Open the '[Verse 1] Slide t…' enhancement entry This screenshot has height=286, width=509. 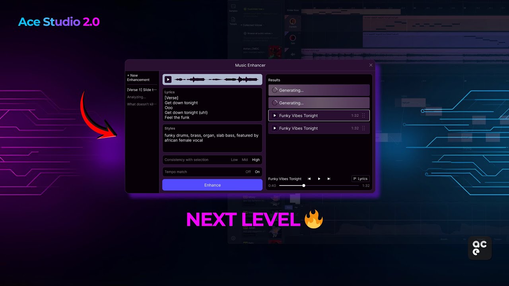coord(142,90)
